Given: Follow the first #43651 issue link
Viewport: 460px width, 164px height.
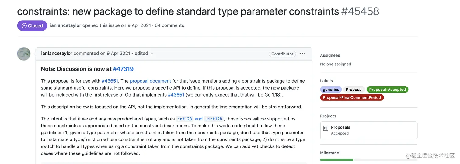Looking at the screenshot, I should pos(110,81).
